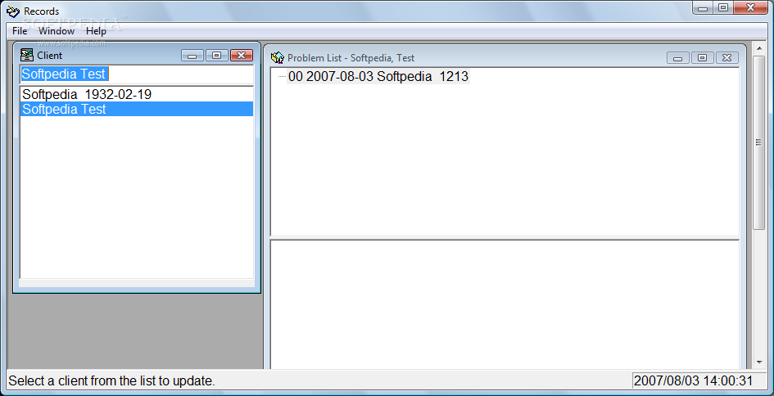Click the workspace vertical scrollbar thumb

tap(758, 142)
